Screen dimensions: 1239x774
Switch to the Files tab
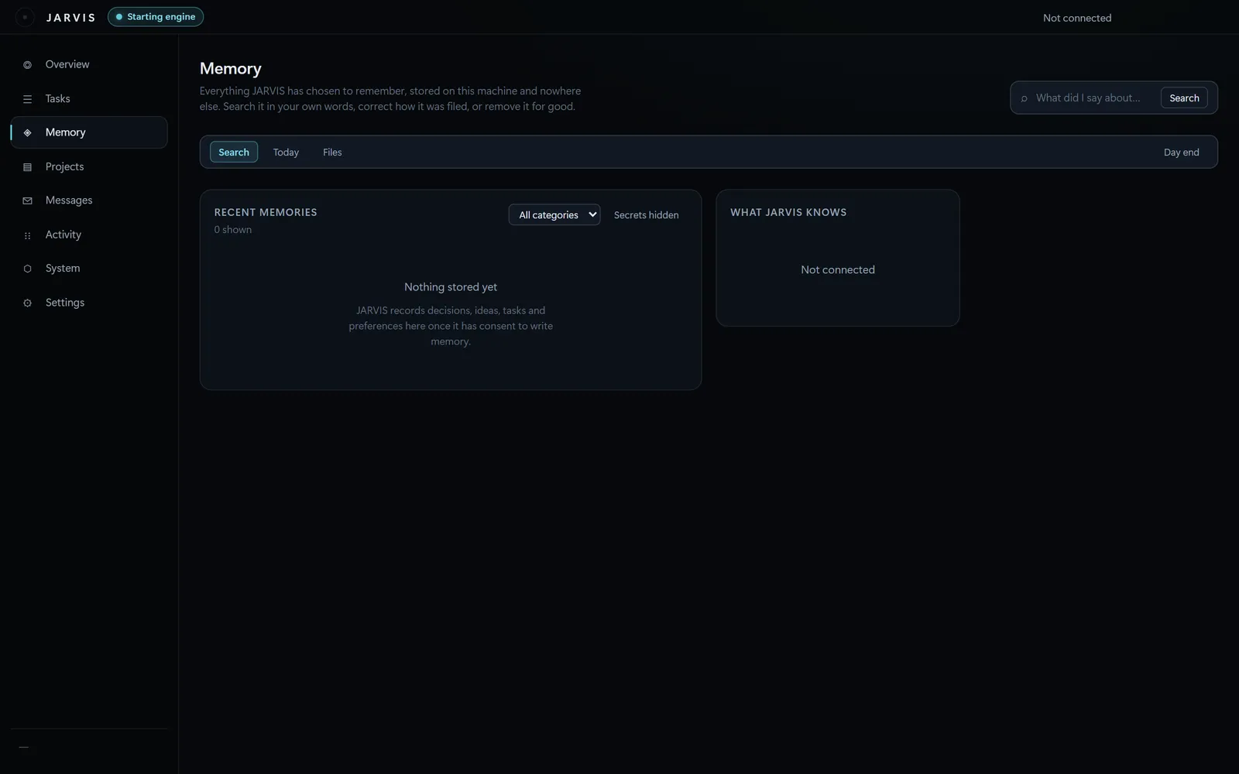[332, 152]
